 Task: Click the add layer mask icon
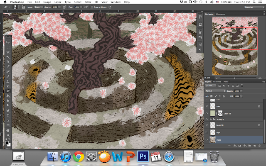(x=240, y=146)
